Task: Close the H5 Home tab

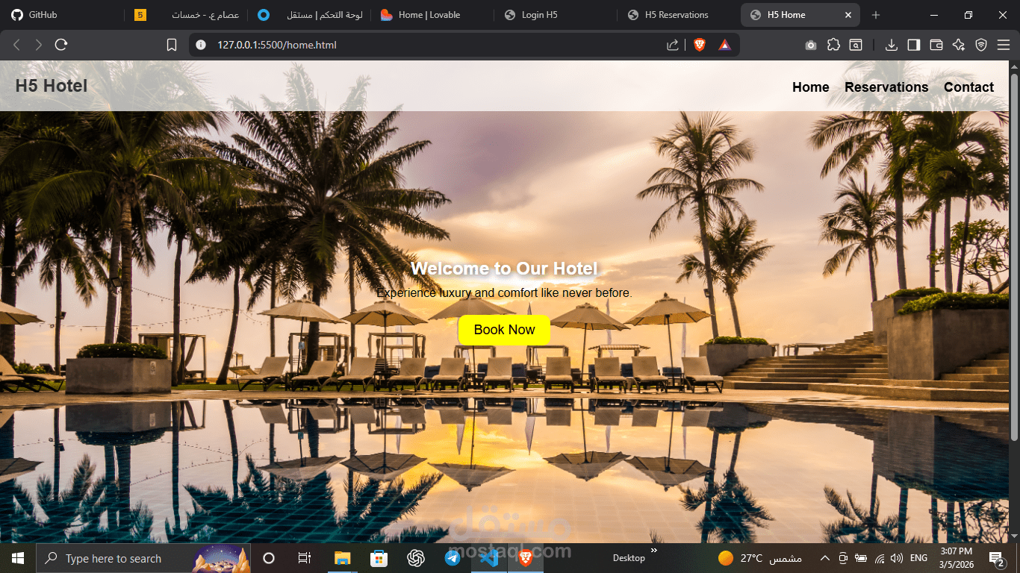Action: click(848, 15)
